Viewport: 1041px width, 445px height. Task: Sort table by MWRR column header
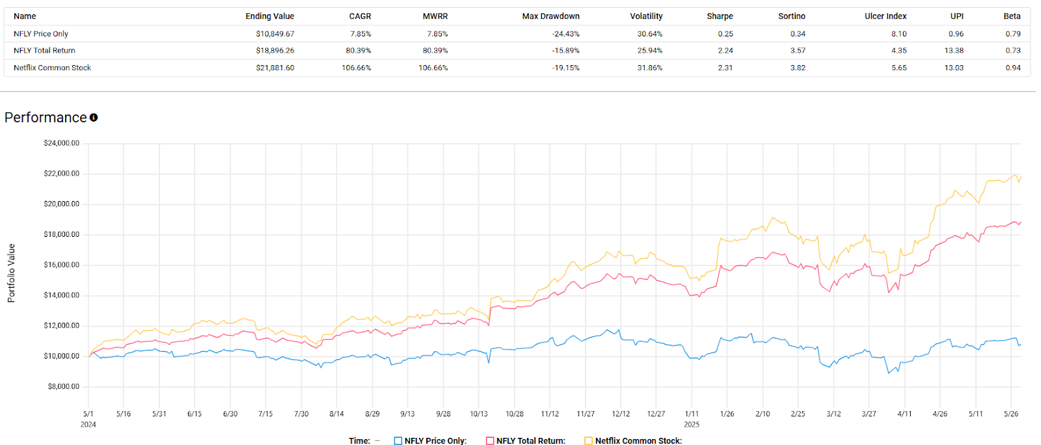(435, 16)
